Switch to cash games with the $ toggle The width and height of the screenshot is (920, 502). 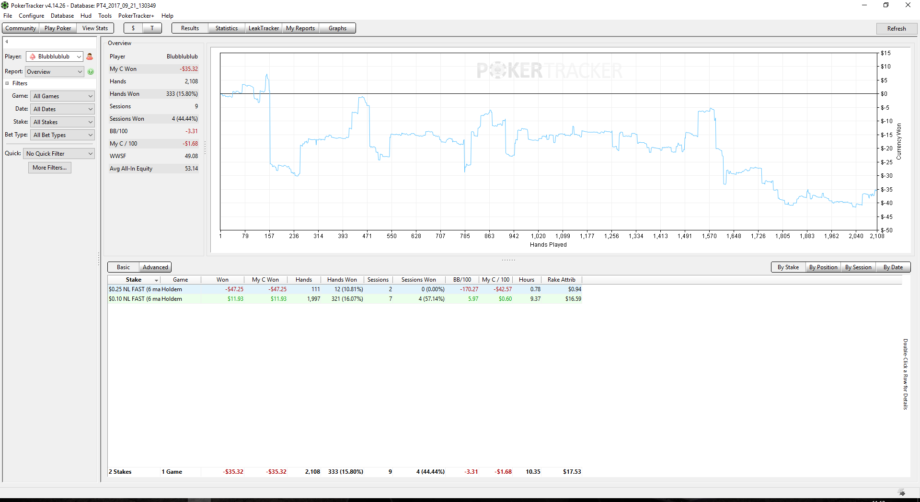(x=133, y=28)
